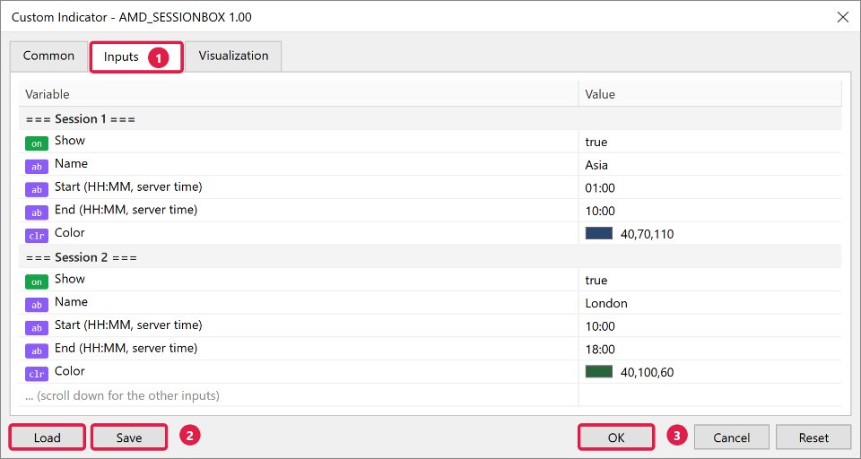Viewport: 861px width, 459px height.
Task: Click the Load button
Action: pos(48,437)
